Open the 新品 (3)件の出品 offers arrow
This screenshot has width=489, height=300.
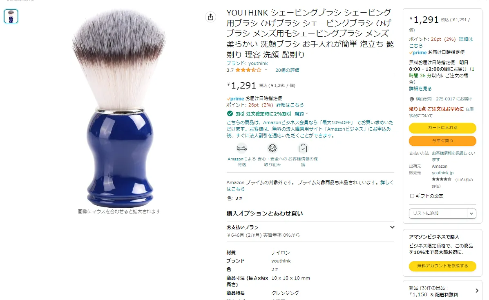pos(476,291)
